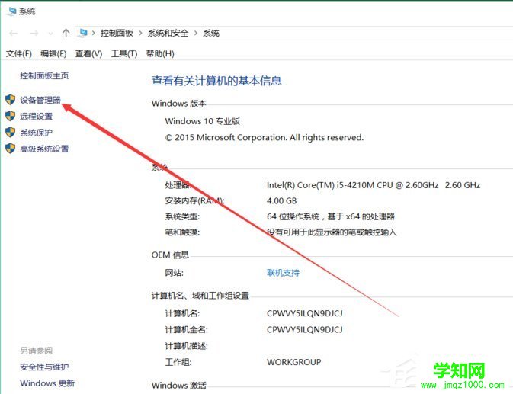Select 系统 breadcrumb in address bar
Viewport: 513px width, 394px height.
pyautogui.click(x=211, y=33)
